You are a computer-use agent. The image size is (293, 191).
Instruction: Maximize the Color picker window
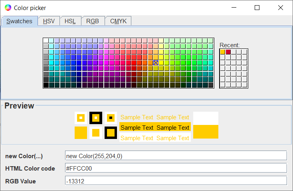point(257,8)
